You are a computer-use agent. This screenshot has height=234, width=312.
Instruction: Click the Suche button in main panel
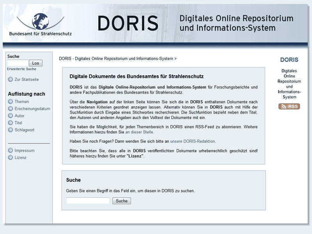coord(122,201)
